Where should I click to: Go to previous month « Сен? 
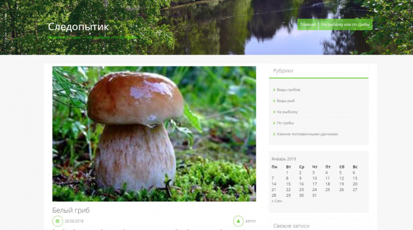[276, 201]
